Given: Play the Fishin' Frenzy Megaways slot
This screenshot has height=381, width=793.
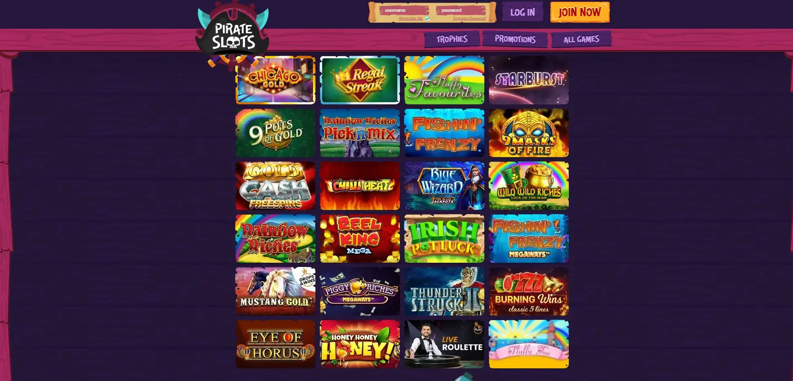Looking at the screenshot, I should [529, 239].
